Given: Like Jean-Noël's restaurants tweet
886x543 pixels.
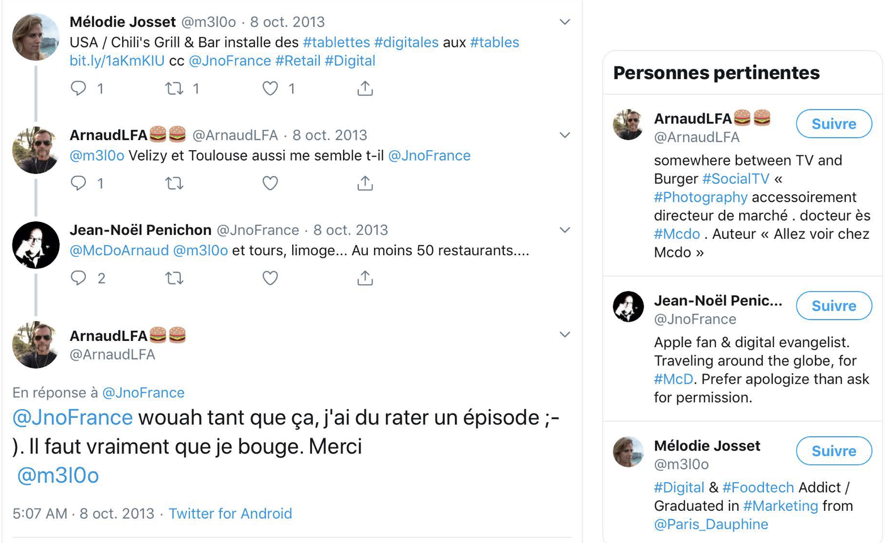Looking at the screenshot, I should point(270,277).
